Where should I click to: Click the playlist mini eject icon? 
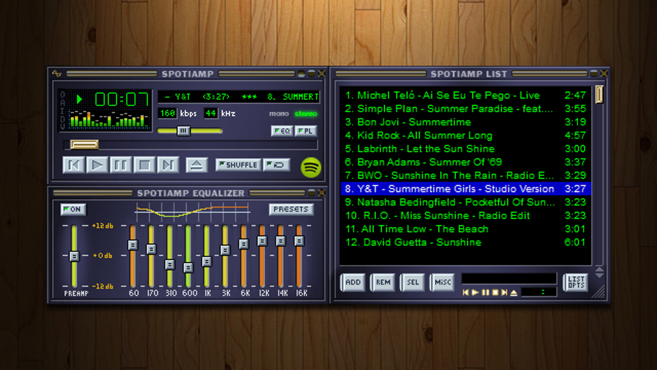click(x=514, y=292)
